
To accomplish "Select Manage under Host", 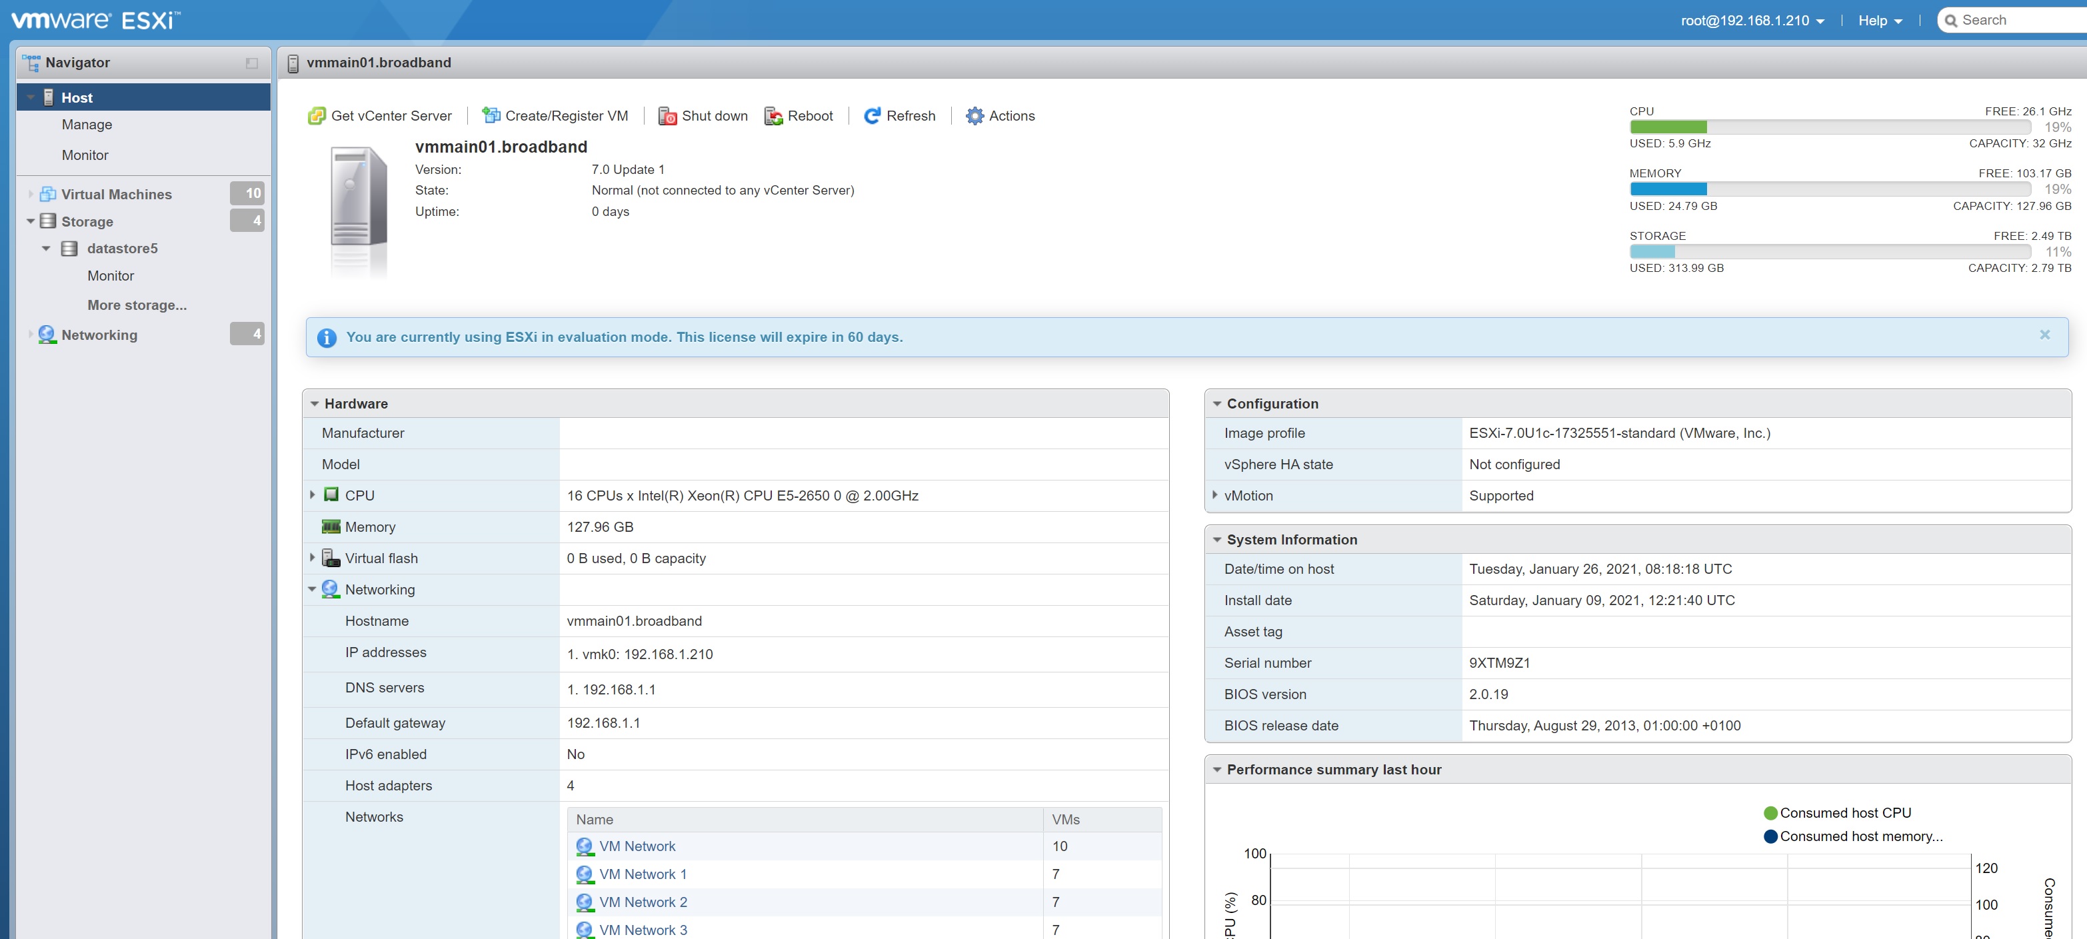I will click(x=87, y=125).
